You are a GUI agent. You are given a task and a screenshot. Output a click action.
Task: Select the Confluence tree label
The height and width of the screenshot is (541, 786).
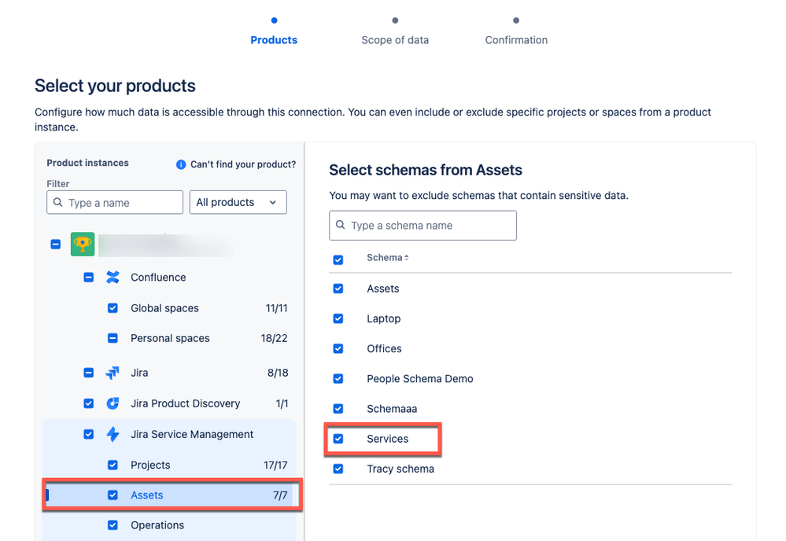[158, 277]
